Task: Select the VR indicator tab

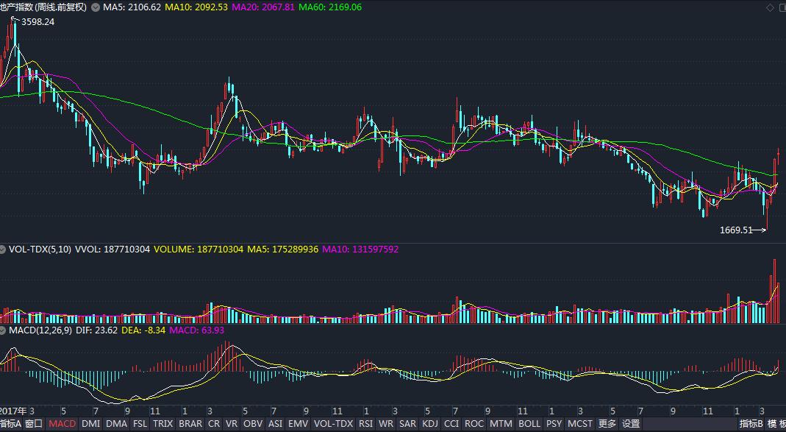Action: click(232, 424)
